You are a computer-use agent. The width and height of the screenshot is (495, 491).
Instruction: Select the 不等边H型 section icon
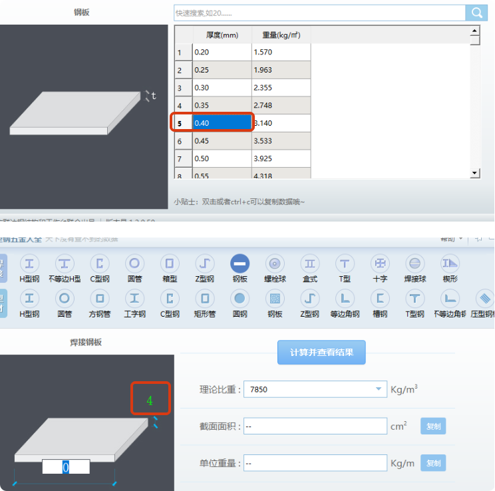click(65, 263)
